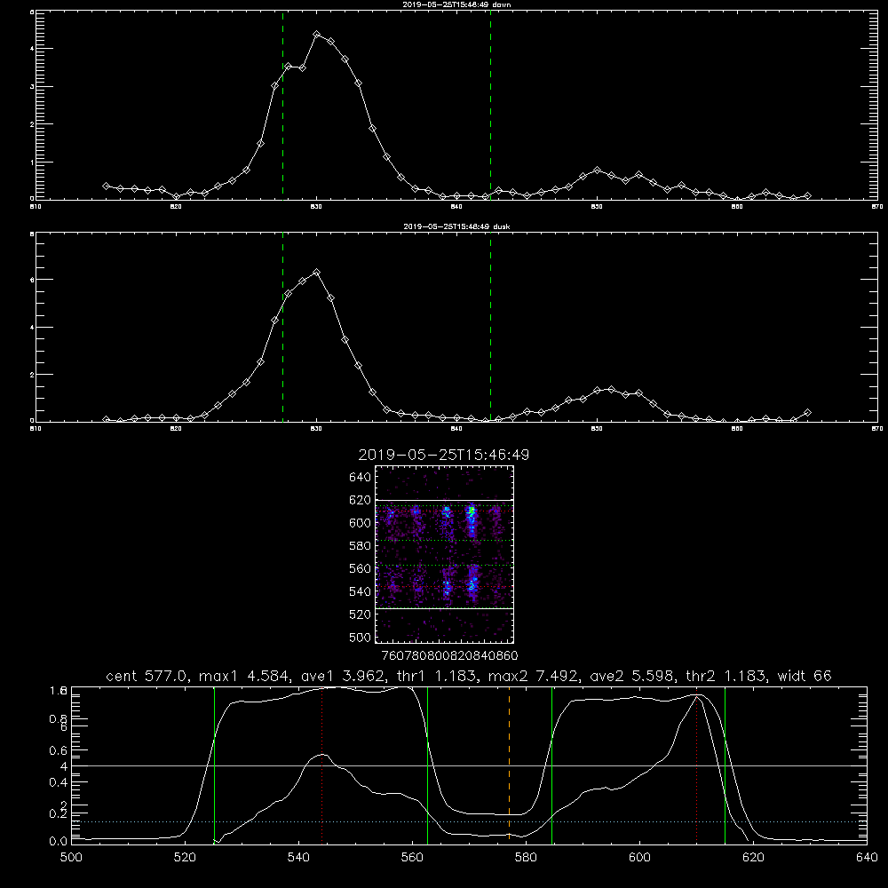Select the 'widt 66' value in stats line
This screenshot has height=888, width=888.
805,676
